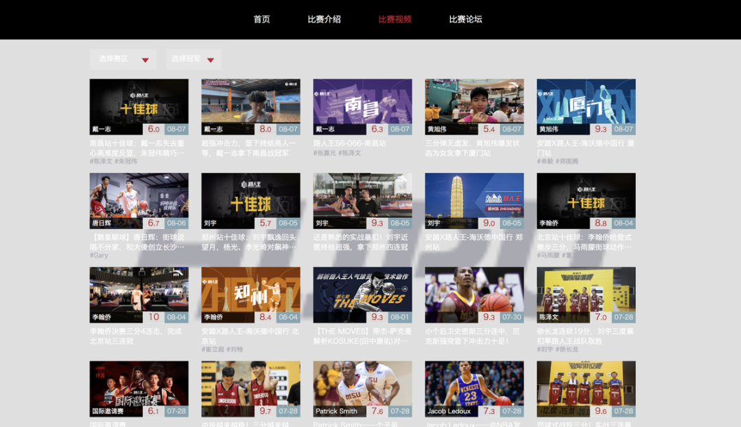This screenshot has width=741, height=427.
Task: Open the title 徐长龙连砍19分，刘宇三度暴扣
Action: coord(585,336)
